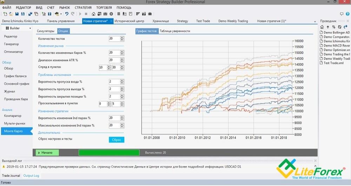Open Demo Bollinger file in Проводник
The width and height of the screenshot is (351, 186).
tap(335, 32)
